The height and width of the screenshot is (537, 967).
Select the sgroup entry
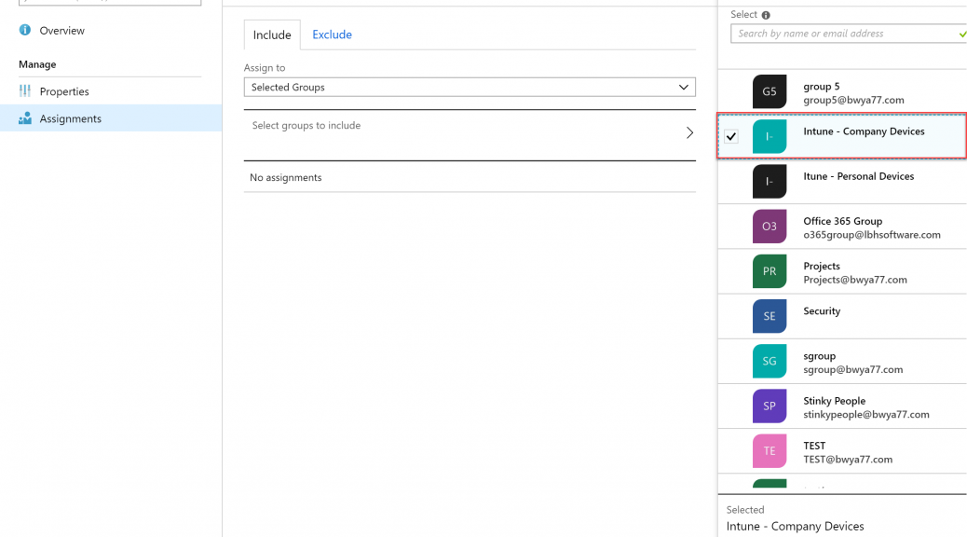(x=842, y=361)
